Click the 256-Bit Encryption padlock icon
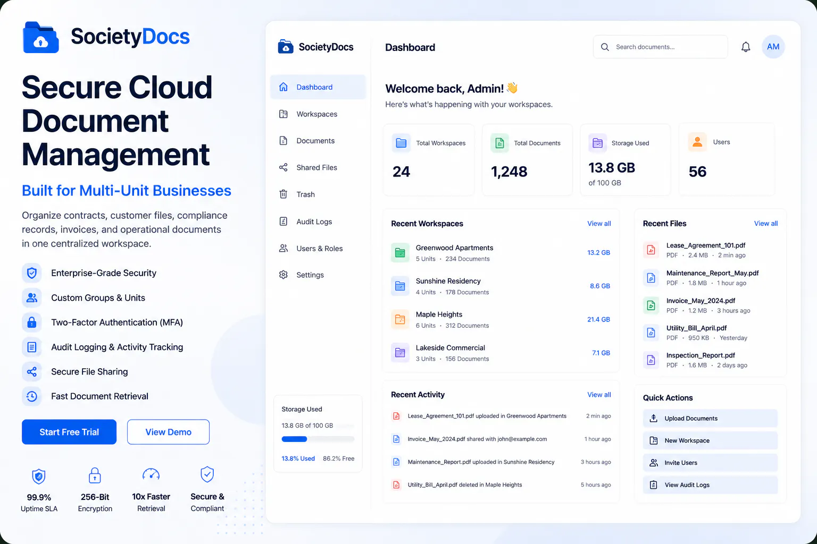Image resolution: width=817 pixels, height=544 pixels. [95, 475]
